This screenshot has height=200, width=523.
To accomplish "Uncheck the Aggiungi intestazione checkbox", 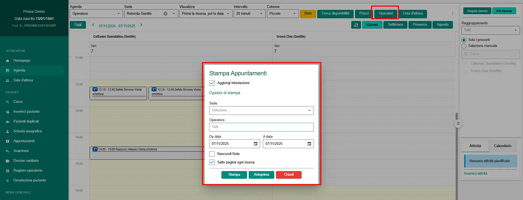I will [212, 83].
